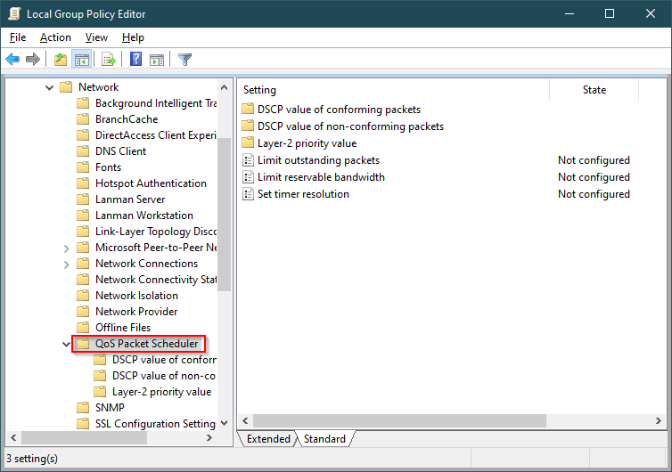Image resolution: width=672 pixels, height=472 pixels.
Task: Collapse the QoS Packet Scheduler node
Action: [x=66, y=344]
